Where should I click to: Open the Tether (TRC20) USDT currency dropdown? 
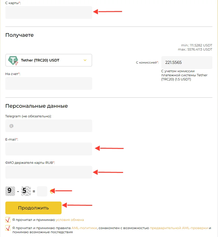point(49,60)
